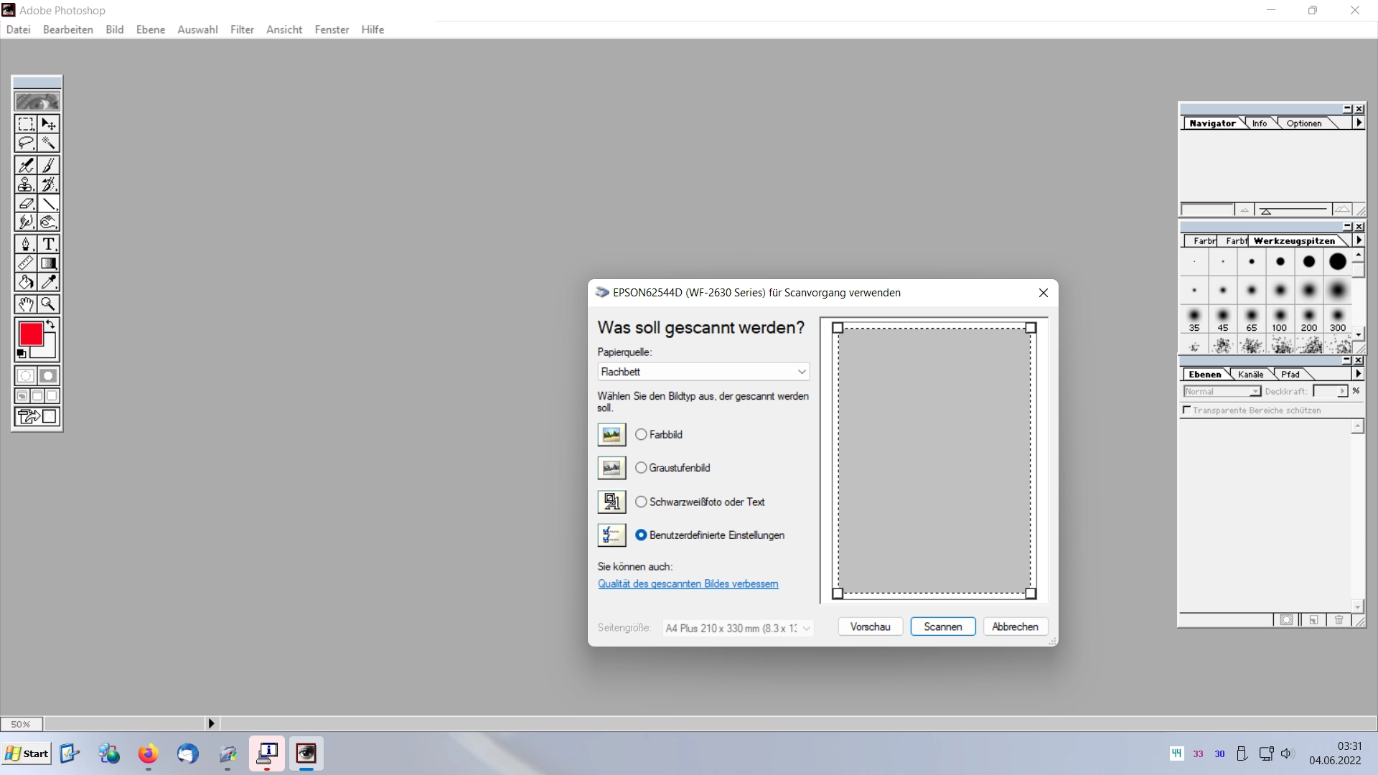Viewport: 1378px width, 775px height.
Task: Select the Magic Wand tool
Action: (49, 143)
